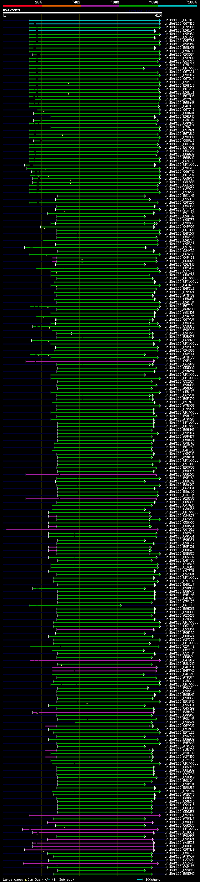The height and width of the screenshot is (882, 200).
Task: Select the UniRef100_A7QMJ7 label
Action: 179,819
